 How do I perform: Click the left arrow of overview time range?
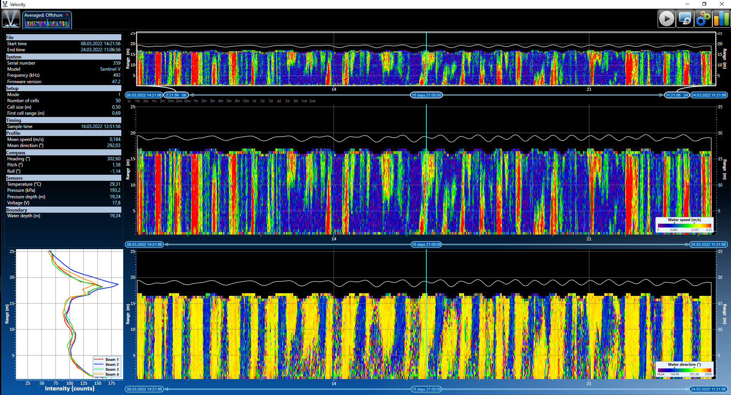point(192,95)
